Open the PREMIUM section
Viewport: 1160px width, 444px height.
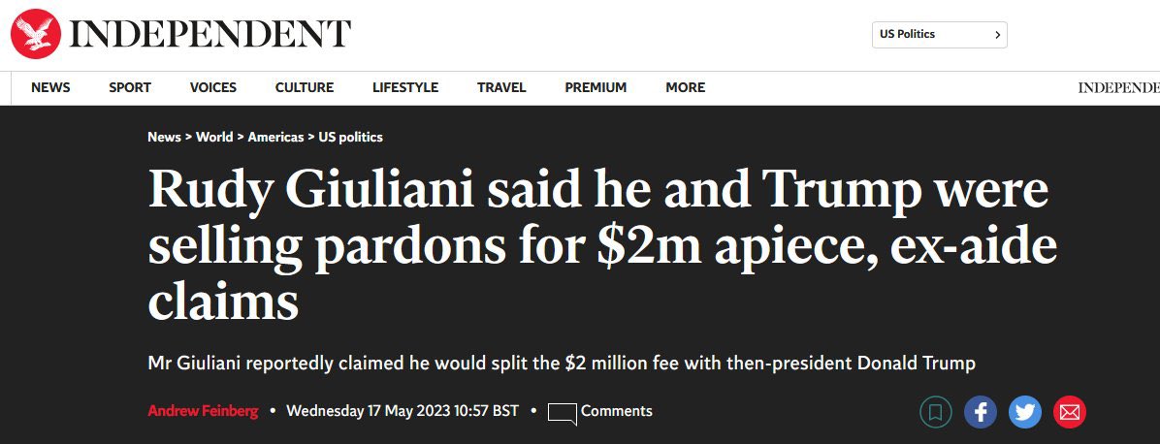(596, 87)
